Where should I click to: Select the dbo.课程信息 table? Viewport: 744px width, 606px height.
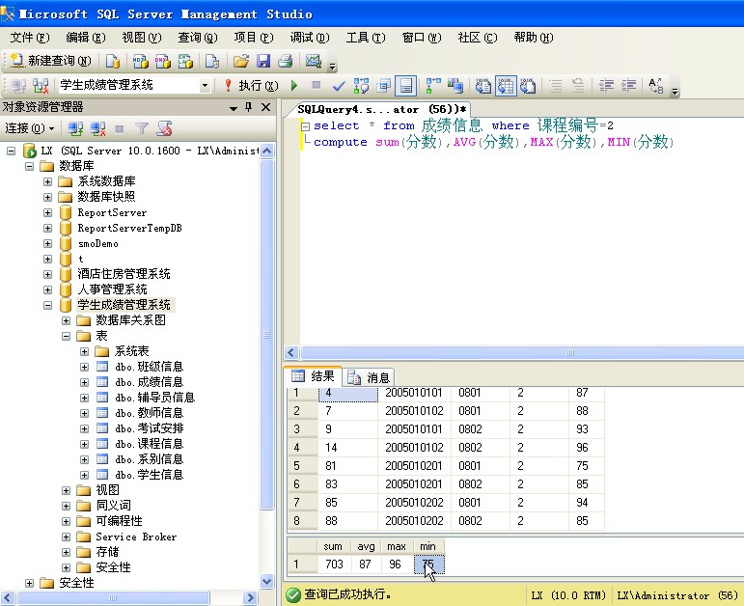149,444
